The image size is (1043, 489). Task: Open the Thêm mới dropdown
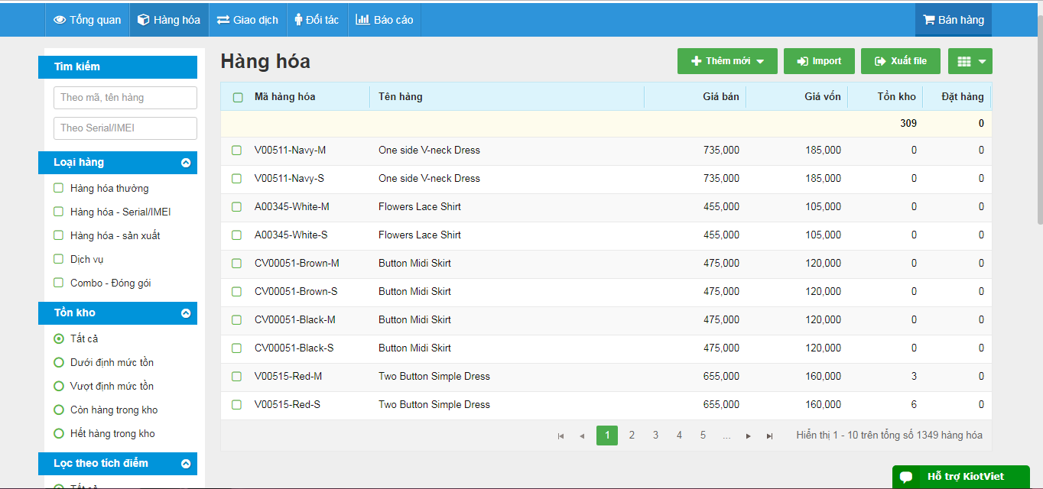(726, 61)
